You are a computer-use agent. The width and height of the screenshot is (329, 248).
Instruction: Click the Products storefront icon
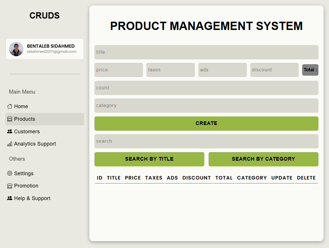tap(9, 119)
